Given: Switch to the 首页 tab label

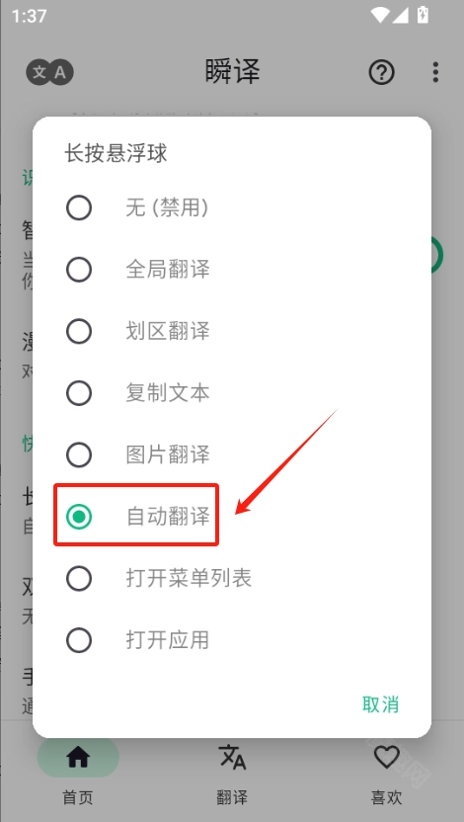Looking at the screenshot, I should (x=78, y=797).
